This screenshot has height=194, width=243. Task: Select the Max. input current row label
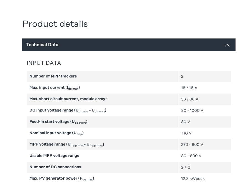click(x=55, y=88)
